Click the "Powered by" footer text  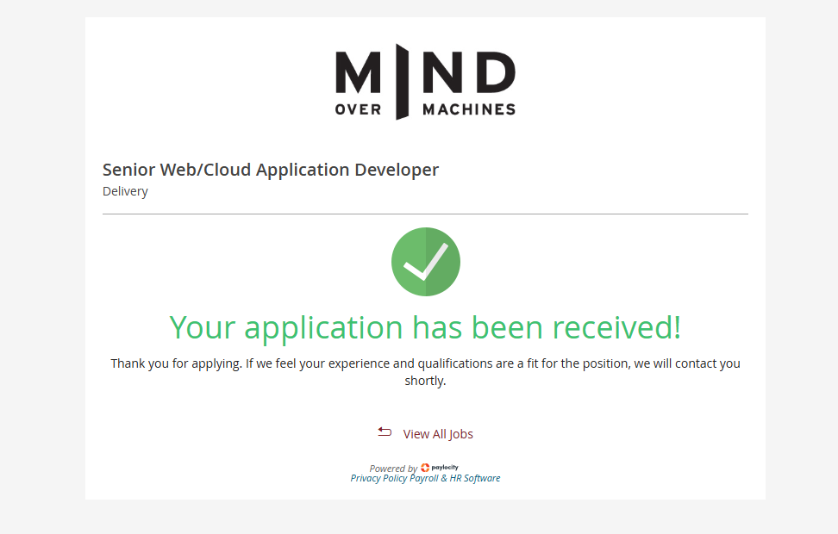tap(393, 469)
